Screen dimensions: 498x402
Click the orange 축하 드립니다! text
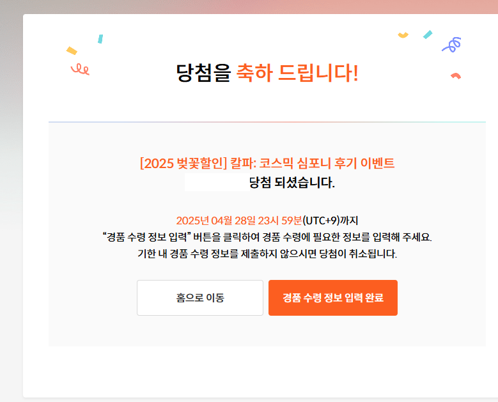click(x=298, y=73)
